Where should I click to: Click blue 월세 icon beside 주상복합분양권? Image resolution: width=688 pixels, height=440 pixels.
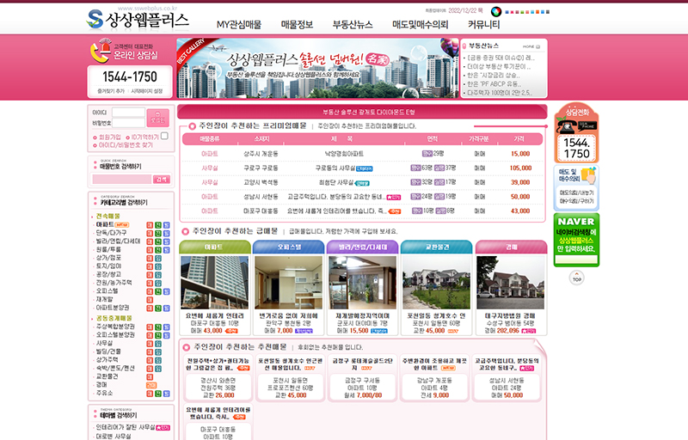point(166,327)
